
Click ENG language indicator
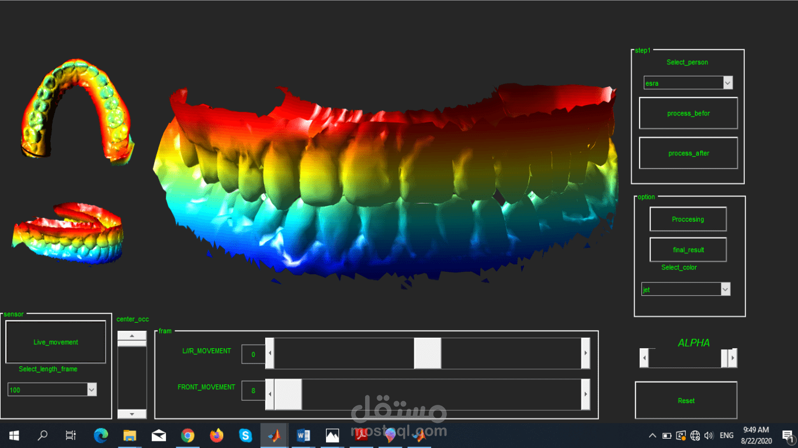(x=727, y=436)
